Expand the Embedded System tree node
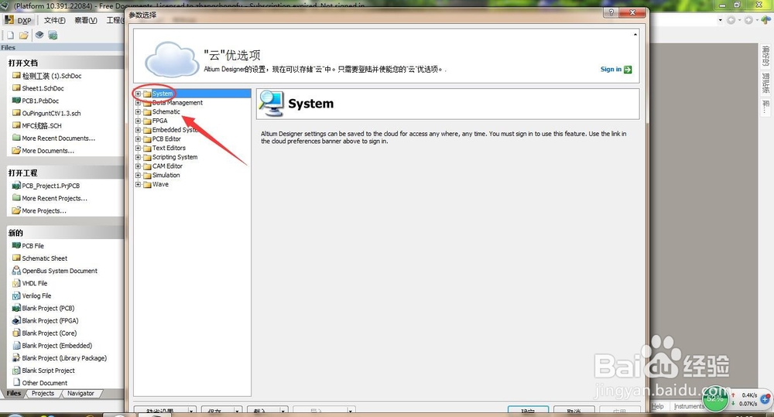Image resolution: width=774 pixels, height=417 pixels. (x=139, y=130)
